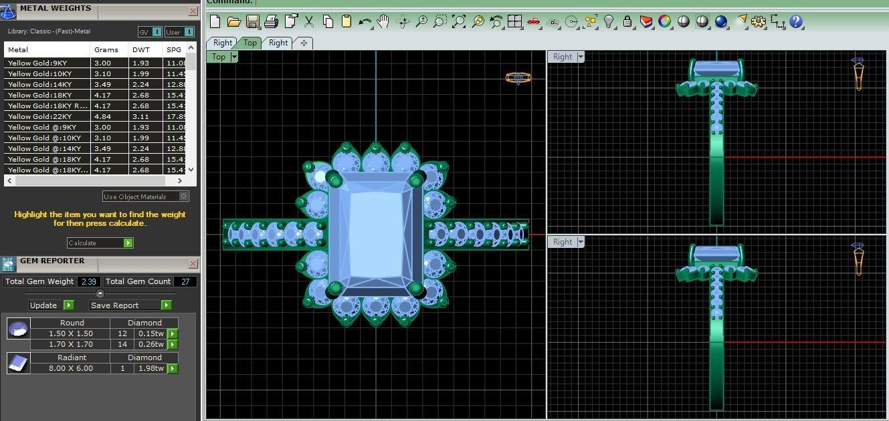Expand the Round 1.70 X 1.70 gem row
The height and width of the screenshot is (421, 889).
click(173, 344)
